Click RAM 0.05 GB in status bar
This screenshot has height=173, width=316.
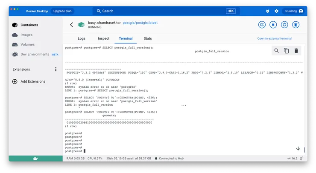[x=76, y=159]
